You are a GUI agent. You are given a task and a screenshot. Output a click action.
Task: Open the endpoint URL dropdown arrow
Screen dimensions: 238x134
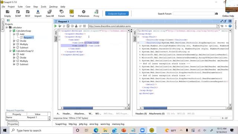[218, 26]
